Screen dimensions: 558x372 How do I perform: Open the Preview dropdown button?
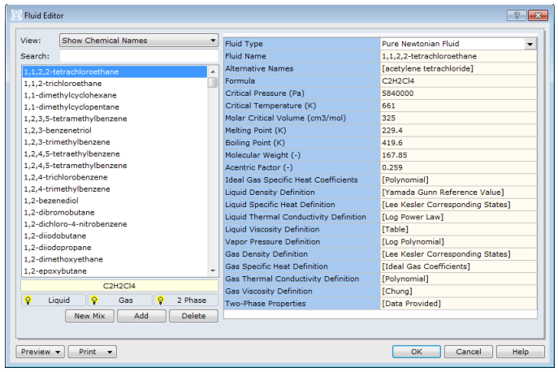[40, 352]
